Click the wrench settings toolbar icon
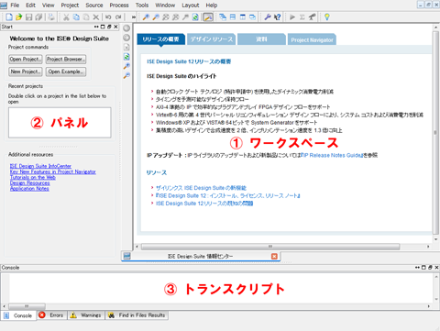This screenshot has height=331, width=440. click(268, 17)
